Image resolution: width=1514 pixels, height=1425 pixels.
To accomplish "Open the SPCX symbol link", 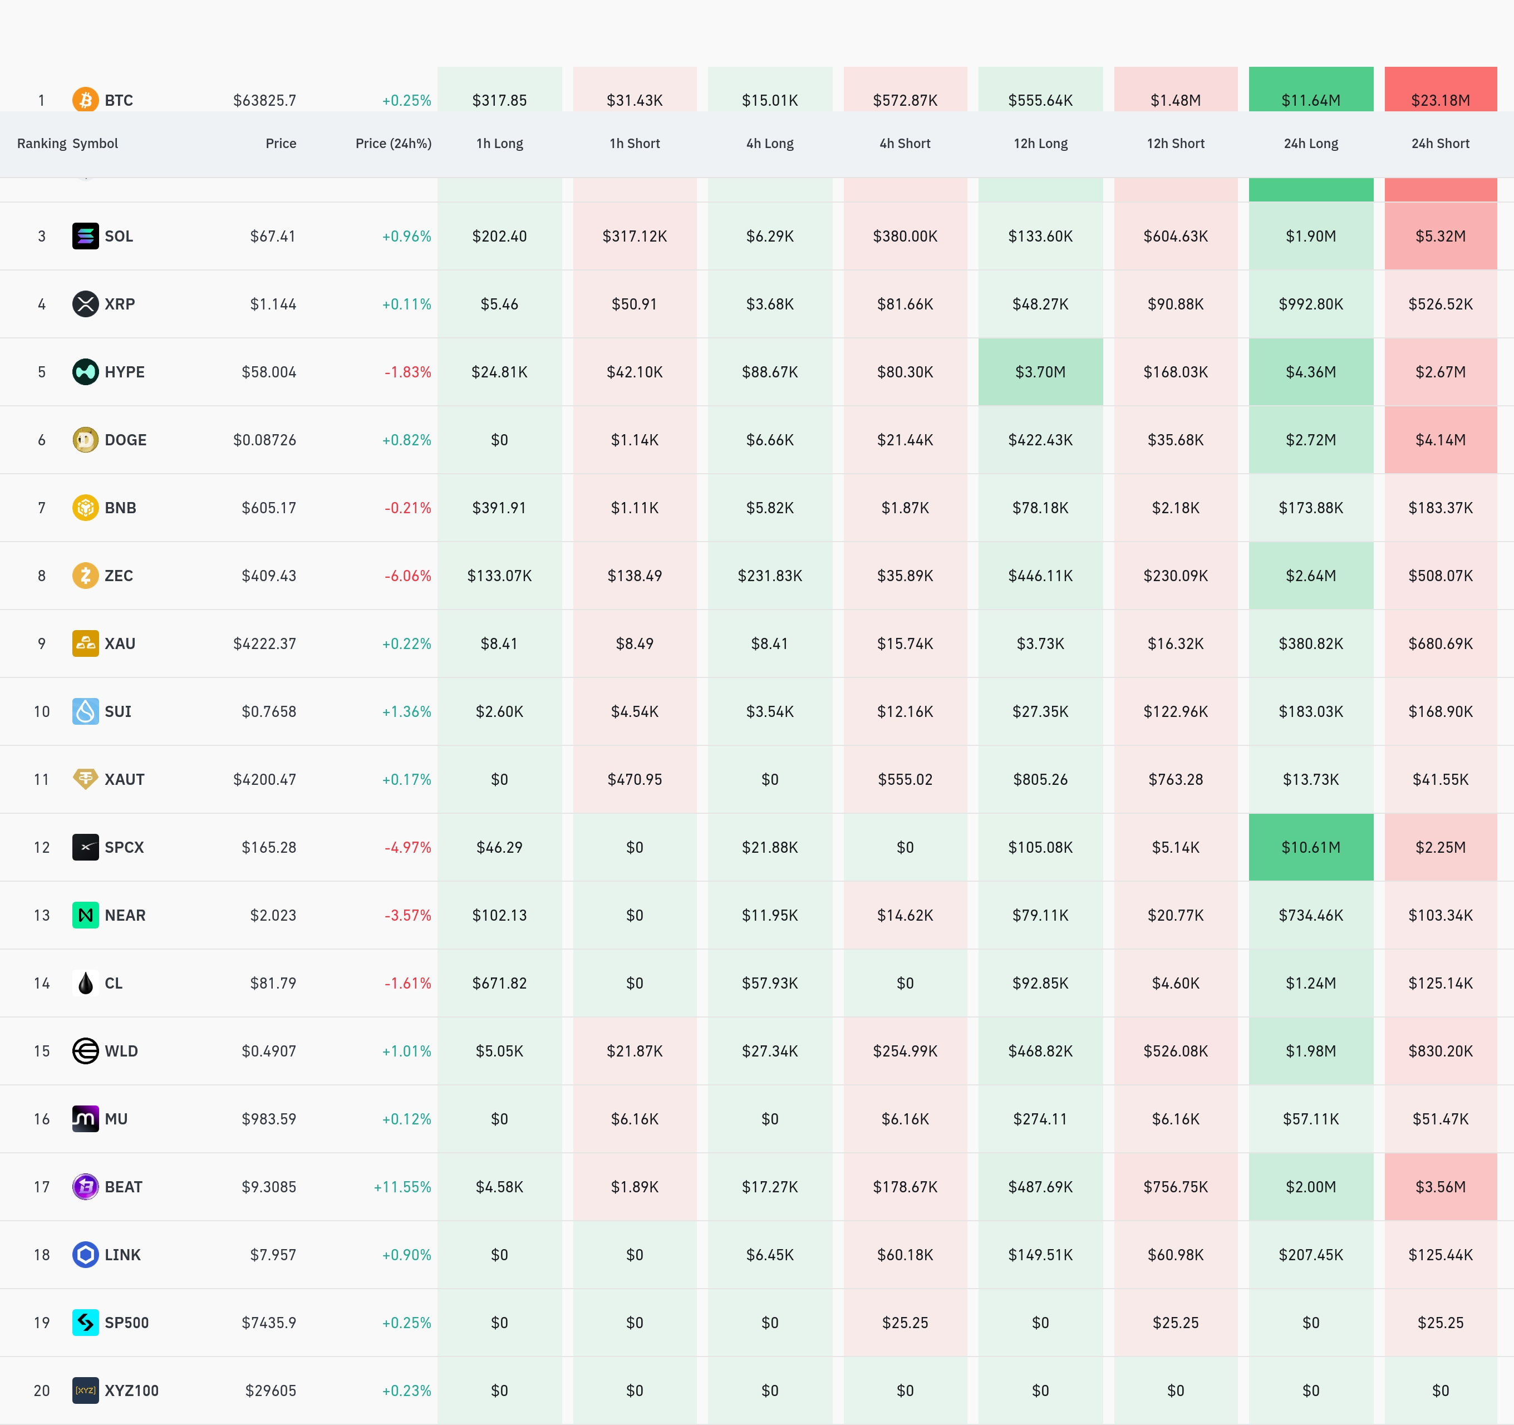I will [x=124, y=847].
